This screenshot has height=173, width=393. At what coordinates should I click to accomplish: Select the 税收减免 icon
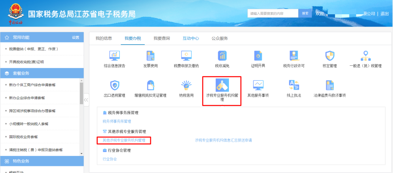(x=222, y=56)
